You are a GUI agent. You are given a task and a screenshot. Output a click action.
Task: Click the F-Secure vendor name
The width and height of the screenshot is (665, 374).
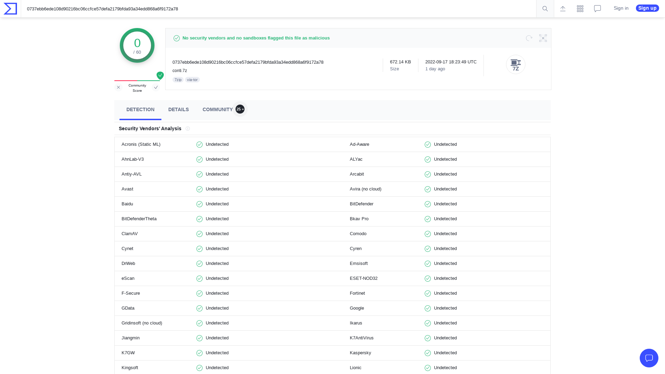(x=131, y=293)
